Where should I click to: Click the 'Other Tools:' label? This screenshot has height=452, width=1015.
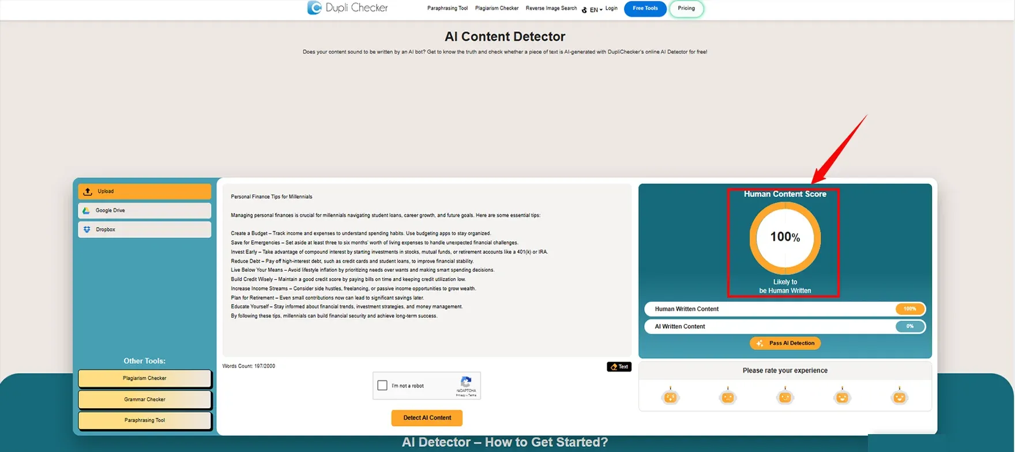tap(144, 361)
